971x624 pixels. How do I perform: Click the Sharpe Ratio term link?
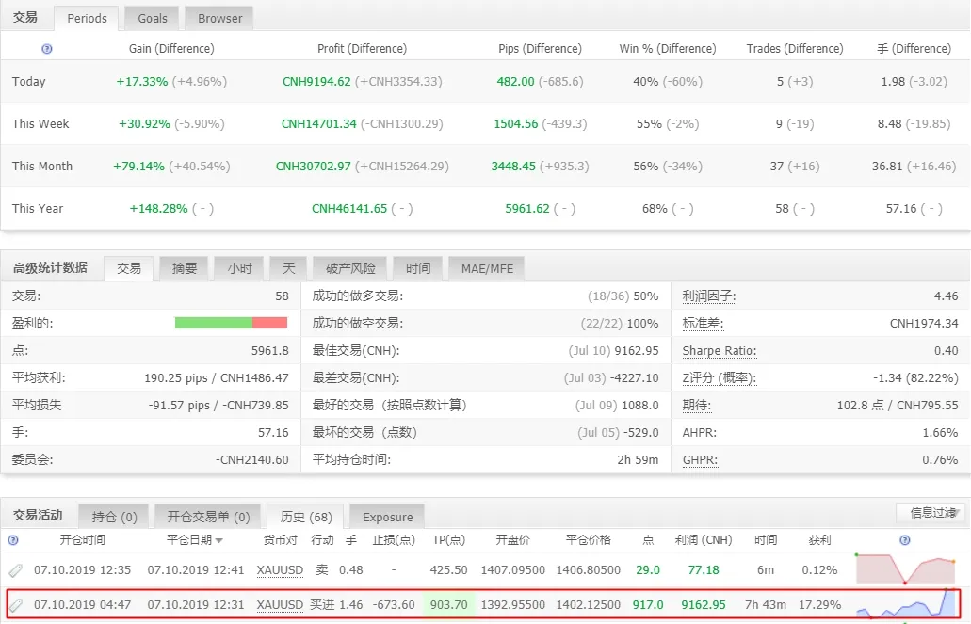(720, 351)
